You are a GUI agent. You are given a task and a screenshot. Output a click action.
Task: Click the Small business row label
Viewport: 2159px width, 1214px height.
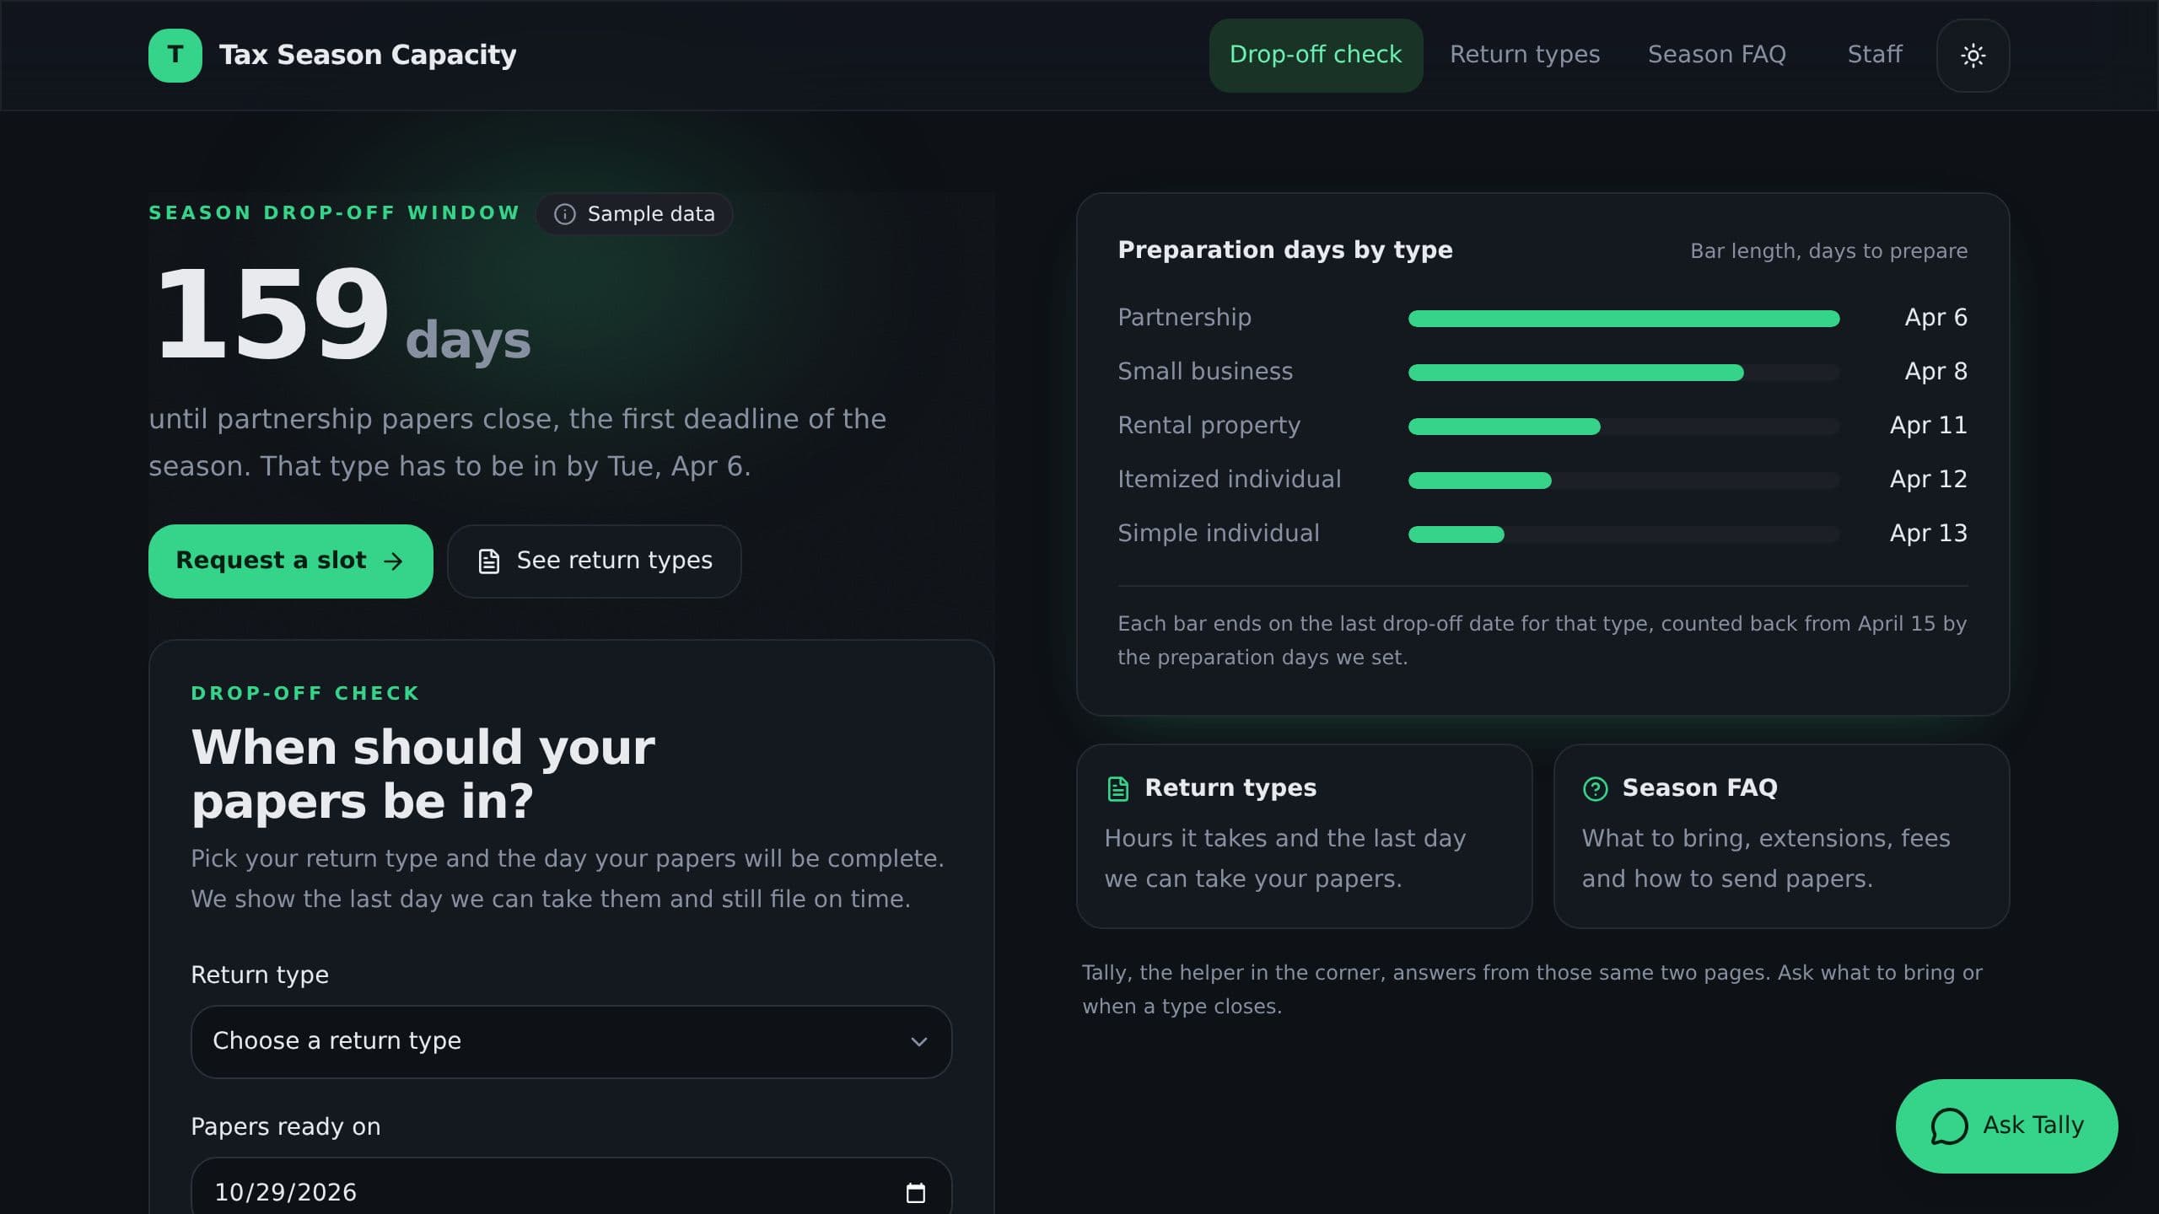tap(1205, 372)
